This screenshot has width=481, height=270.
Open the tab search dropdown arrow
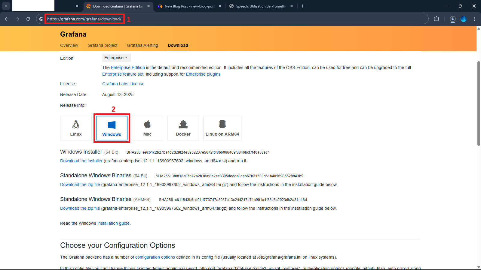(x=6, y=6)
